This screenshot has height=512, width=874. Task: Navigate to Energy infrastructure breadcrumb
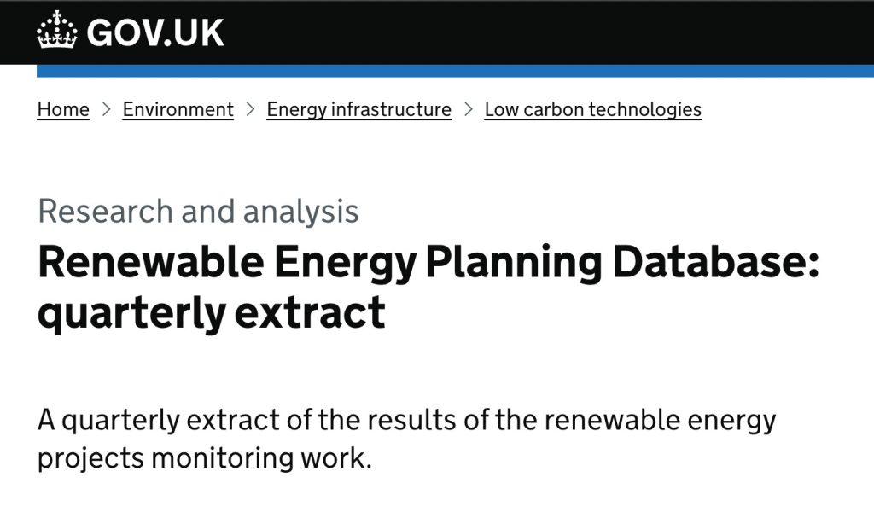(359, 109)
